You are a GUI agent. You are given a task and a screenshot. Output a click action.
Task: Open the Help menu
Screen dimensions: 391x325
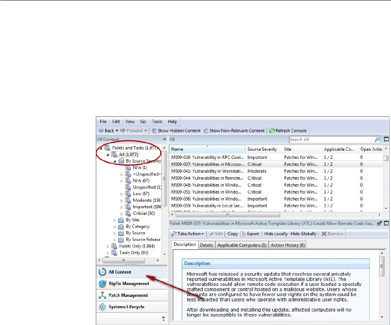click(x=172, y=122)
